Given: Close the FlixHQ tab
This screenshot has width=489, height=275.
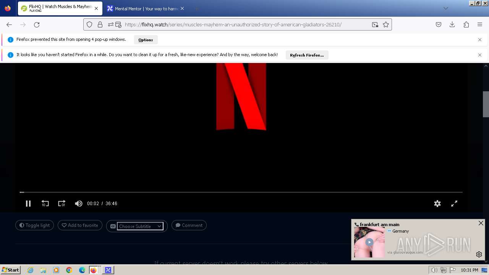Looking at the screenshot, I should click(x=96, y=8).
